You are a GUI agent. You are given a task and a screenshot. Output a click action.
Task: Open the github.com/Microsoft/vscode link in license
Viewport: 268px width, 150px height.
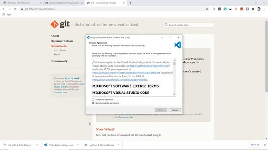150,66
